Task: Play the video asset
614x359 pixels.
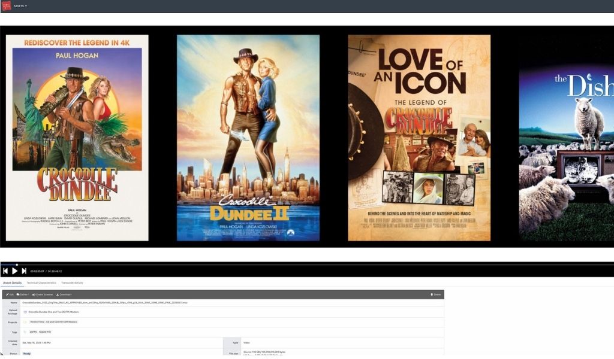Action: [x=14, y=270]
